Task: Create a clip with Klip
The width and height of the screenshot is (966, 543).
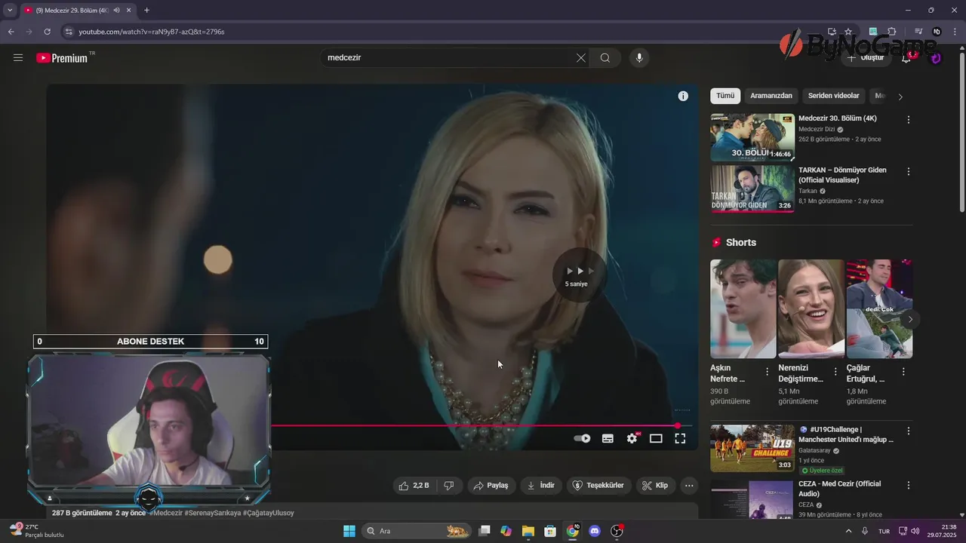Action: 655,486
